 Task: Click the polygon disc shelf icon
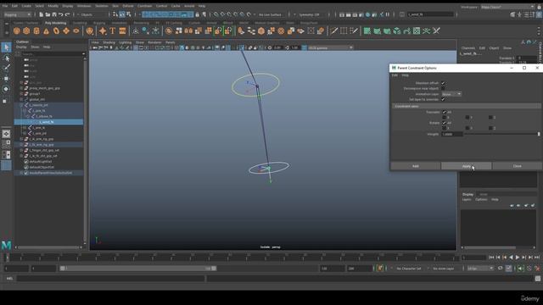76,31
